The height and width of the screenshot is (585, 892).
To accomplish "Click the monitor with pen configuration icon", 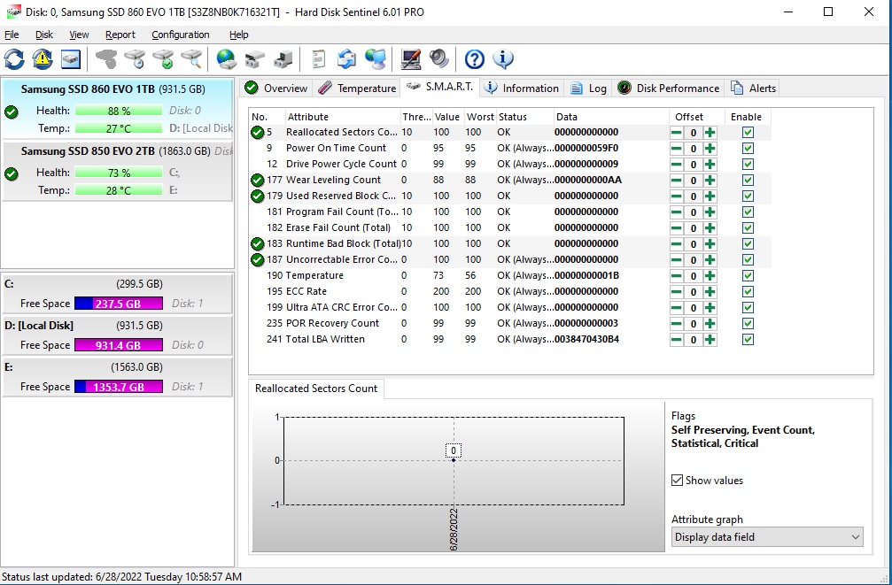I will point(411,59).
